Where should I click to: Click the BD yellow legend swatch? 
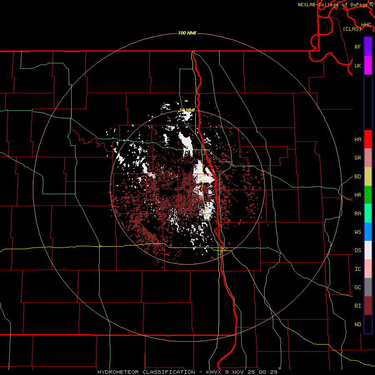coord(368,177)
